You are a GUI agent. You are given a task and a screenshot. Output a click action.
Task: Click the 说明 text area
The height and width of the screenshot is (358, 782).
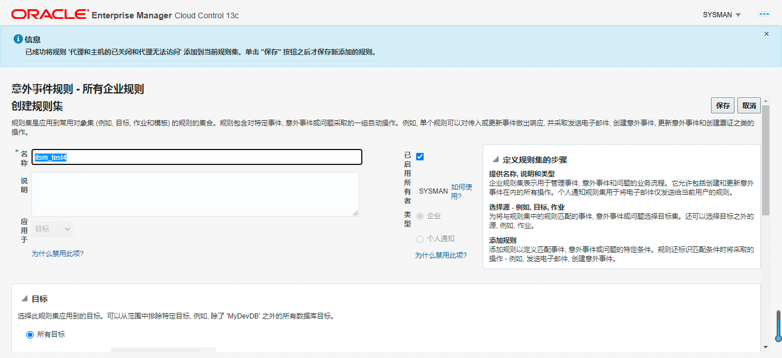click(x=195, y=194)
